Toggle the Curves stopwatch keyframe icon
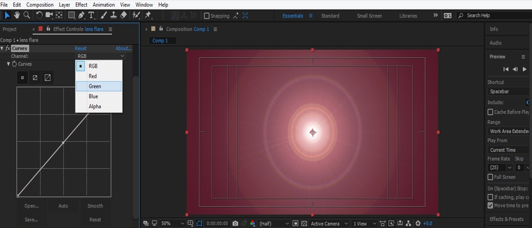Viewport: 532px width, 228px height. (x=14, y=64)
